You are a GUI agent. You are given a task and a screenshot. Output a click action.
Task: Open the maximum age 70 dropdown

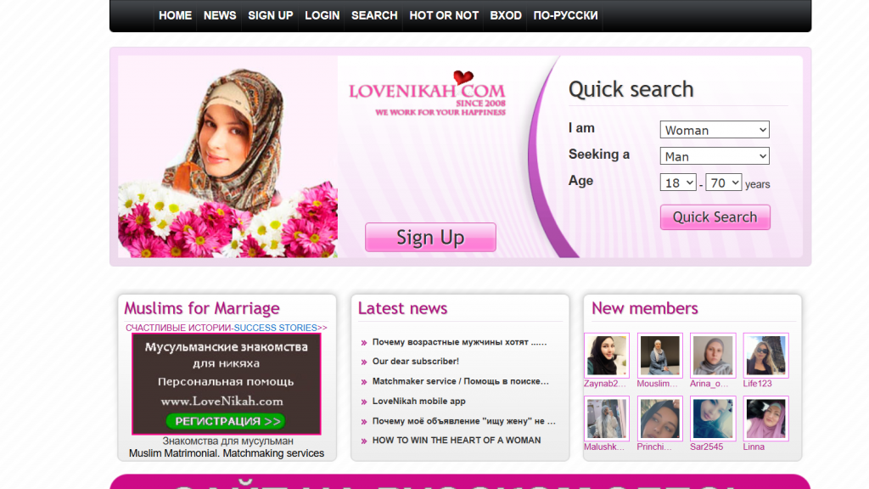coord(723,183)
